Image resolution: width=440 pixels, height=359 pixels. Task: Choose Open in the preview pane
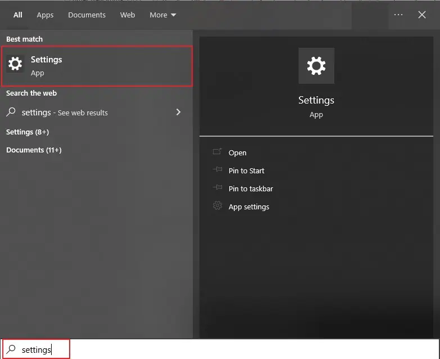tap(237, 152)
